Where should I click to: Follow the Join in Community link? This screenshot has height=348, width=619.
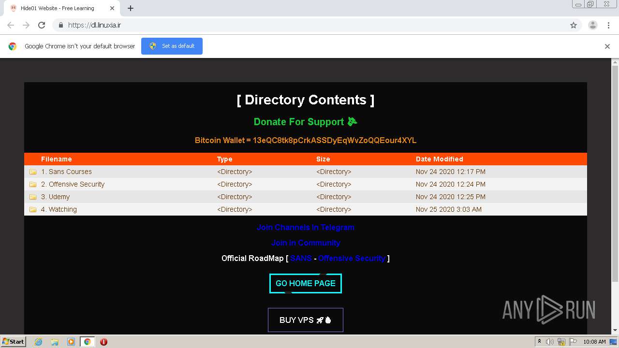305,243
